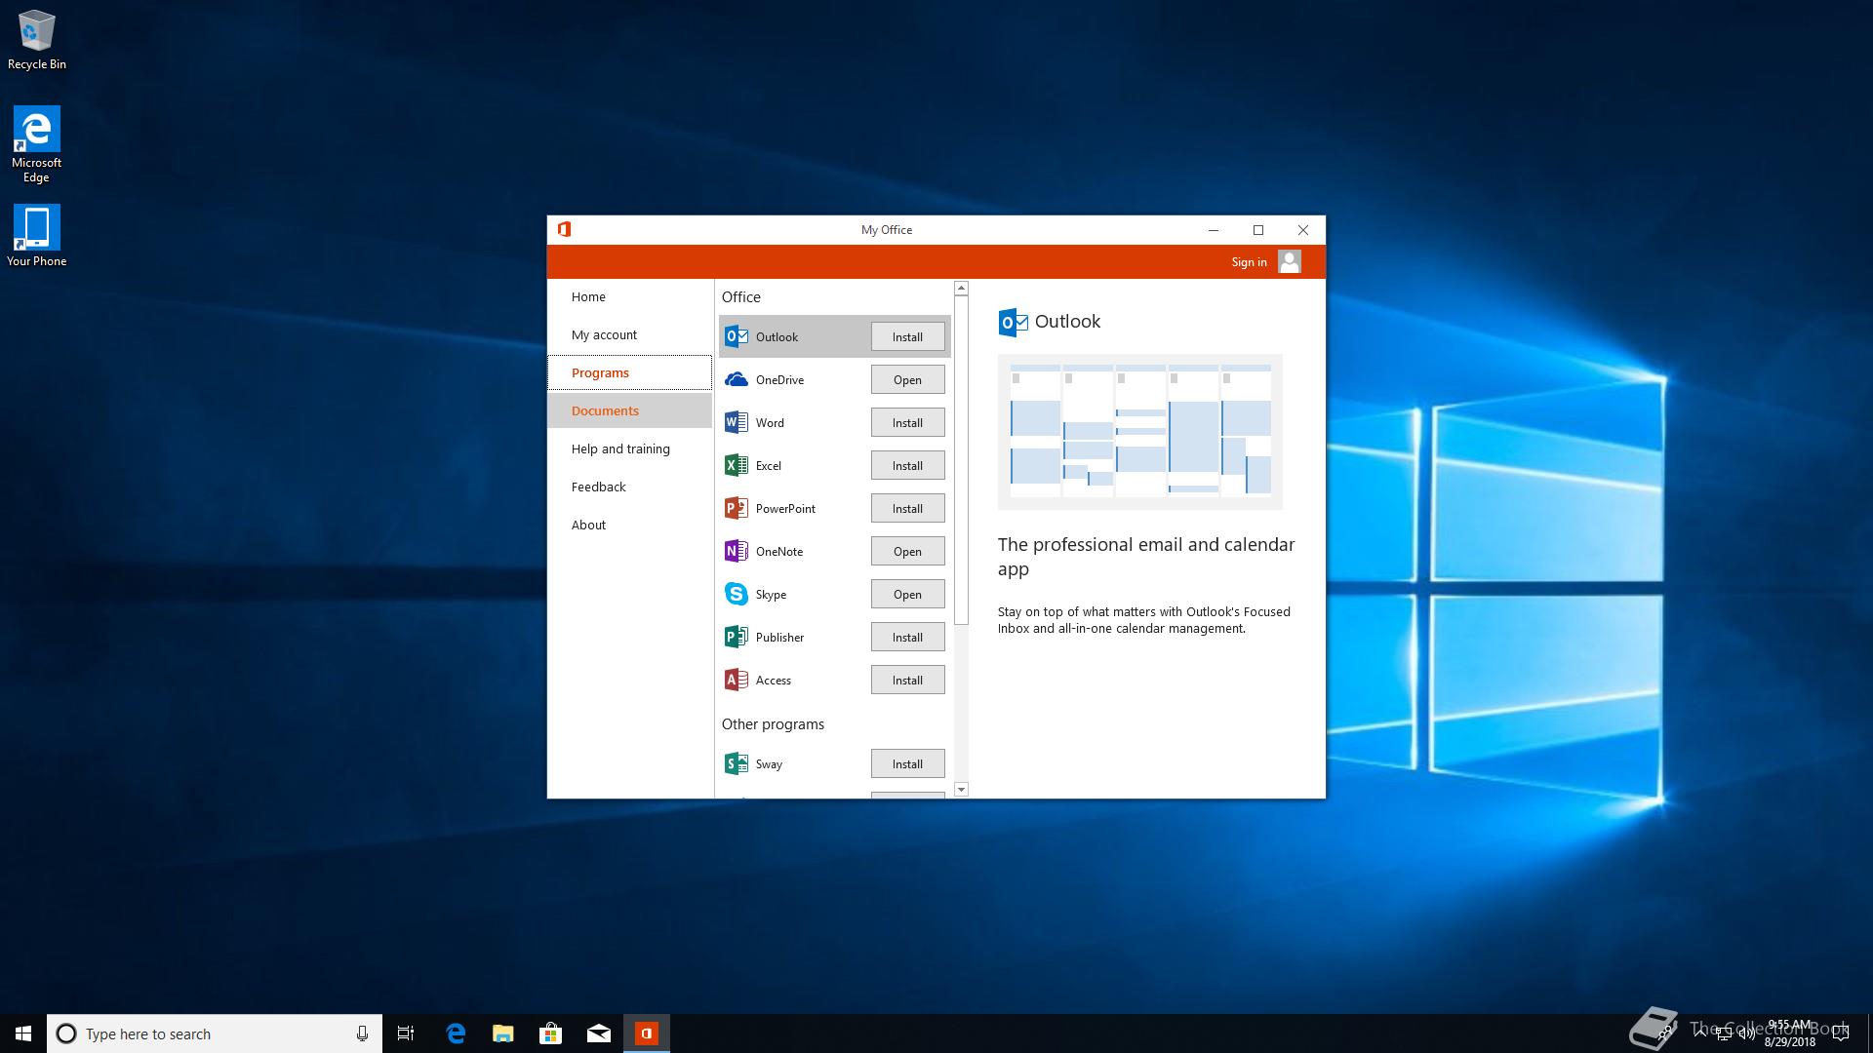
Task: Click the Task View taskbar icon
Action: [x=406, y=1033]
